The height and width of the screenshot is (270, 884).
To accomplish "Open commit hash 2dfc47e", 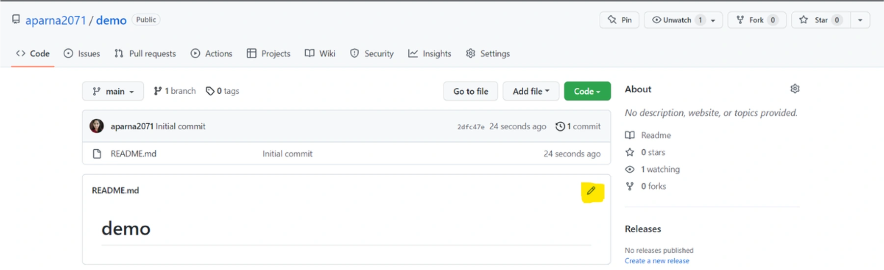I will (x=471, y=127).
